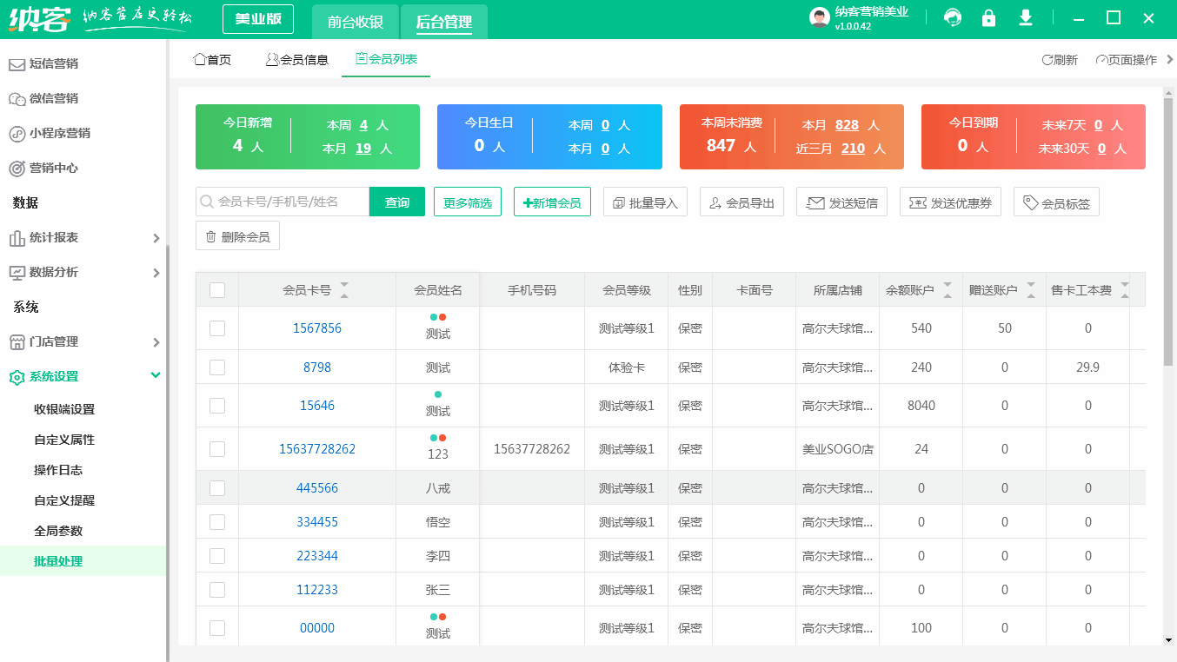Check the select-all checkbox in the table header

click(x=217, y=289)
